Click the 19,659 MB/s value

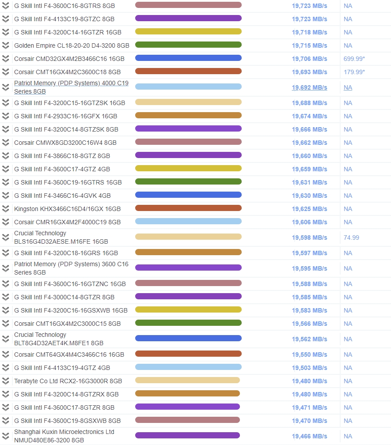(x=310, y=169)
